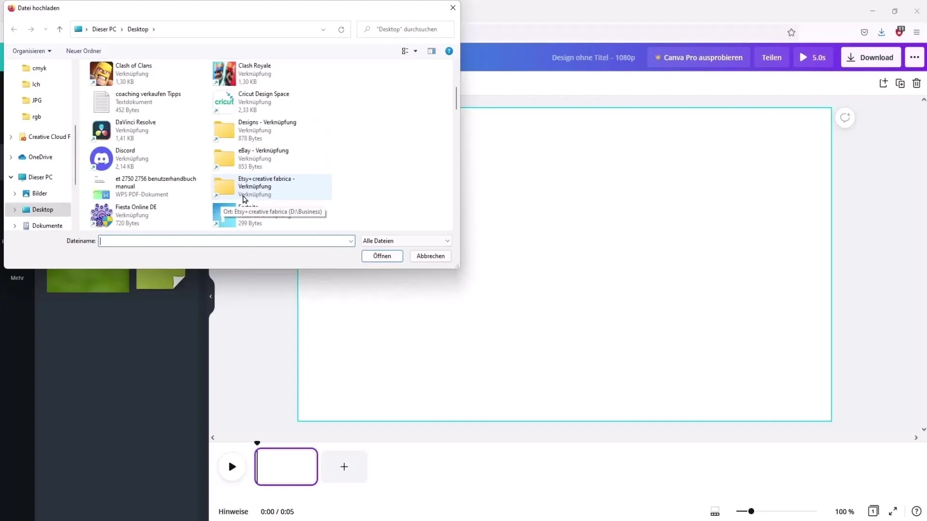Open Hinweise notes panel
This screenshot has width=927, height=521.
(x=233, y=512)
